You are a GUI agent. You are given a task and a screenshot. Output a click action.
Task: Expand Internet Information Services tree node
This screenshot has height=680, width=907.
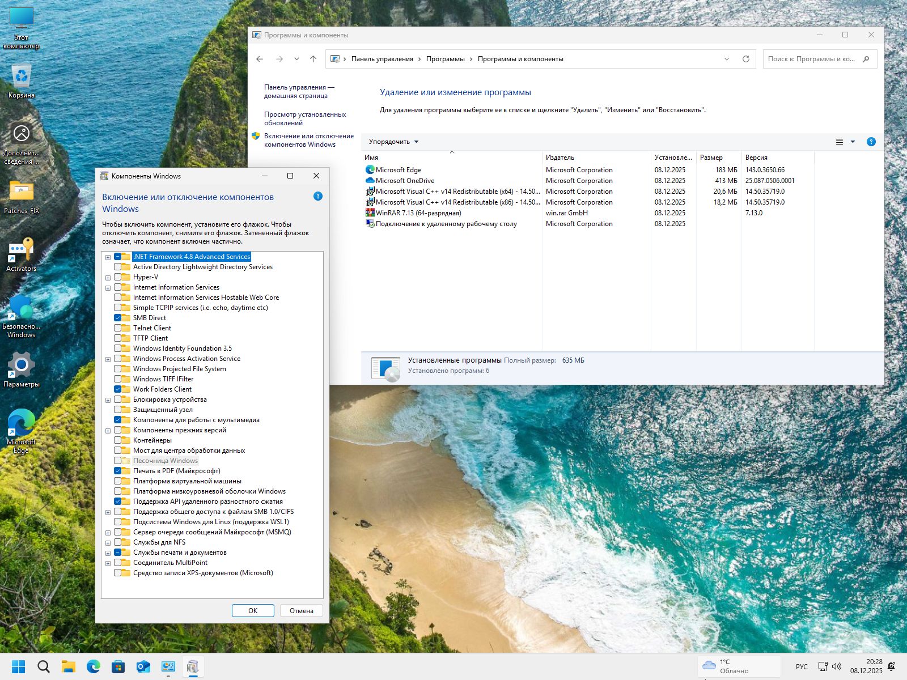coord(108,288)
